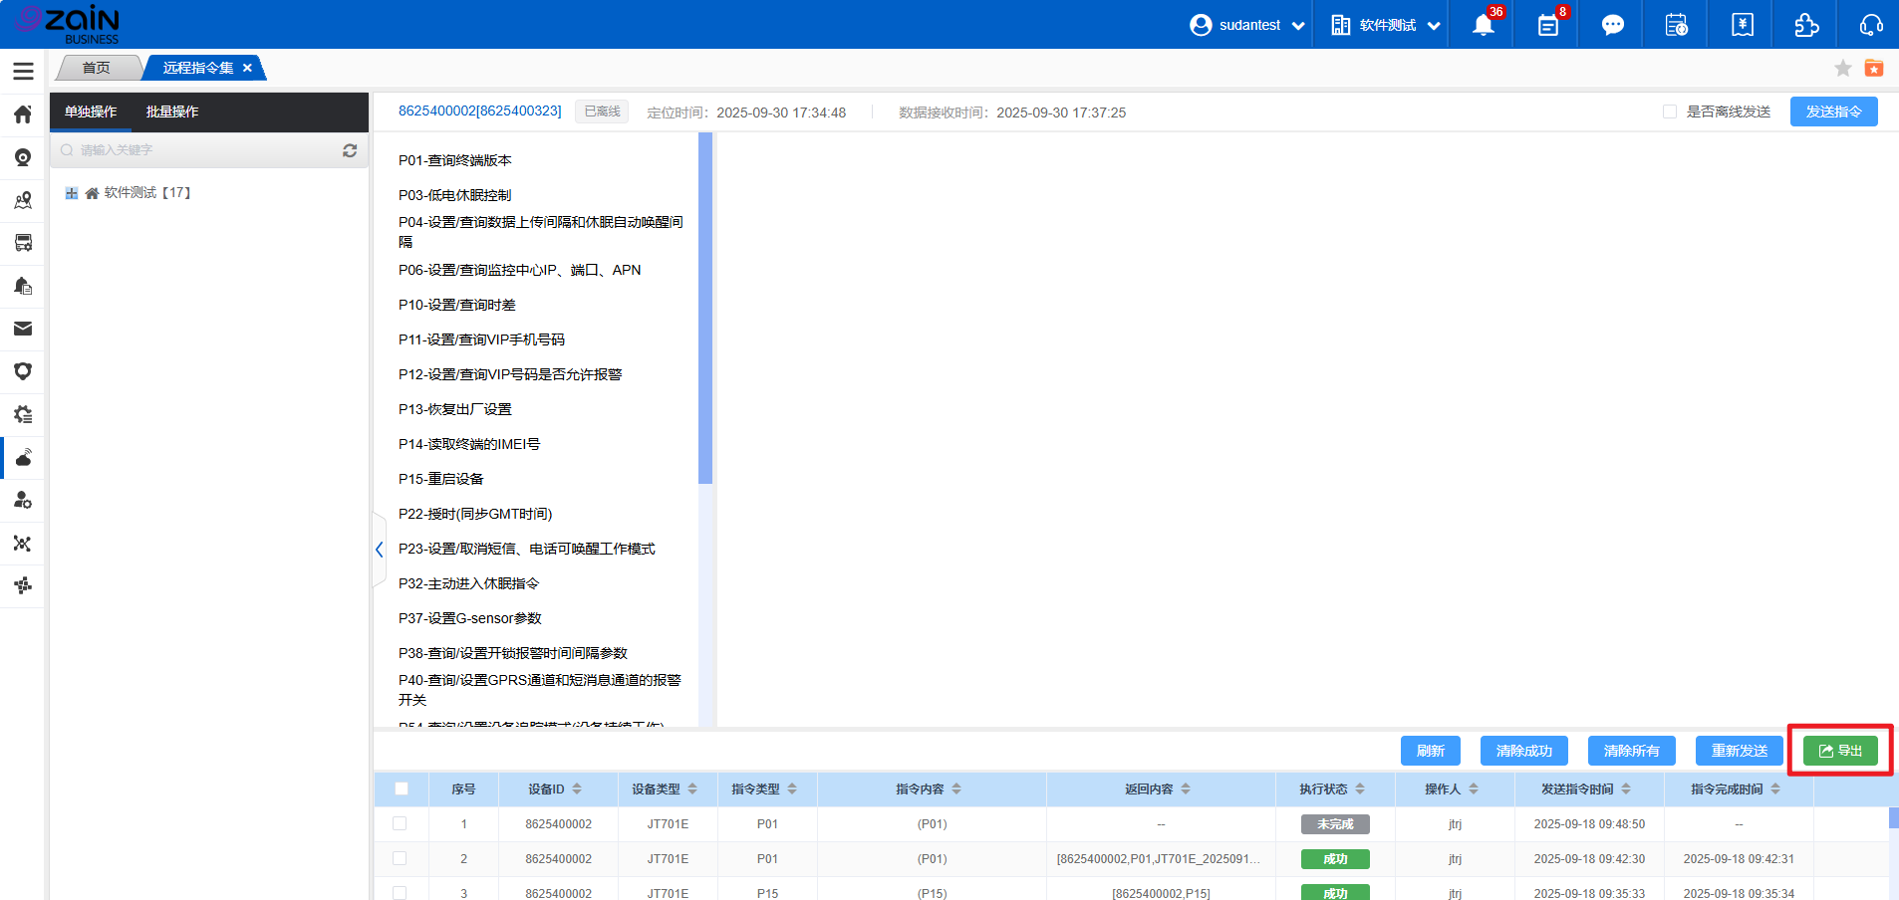Open the chat messages icon

[x=1612, y=25]
